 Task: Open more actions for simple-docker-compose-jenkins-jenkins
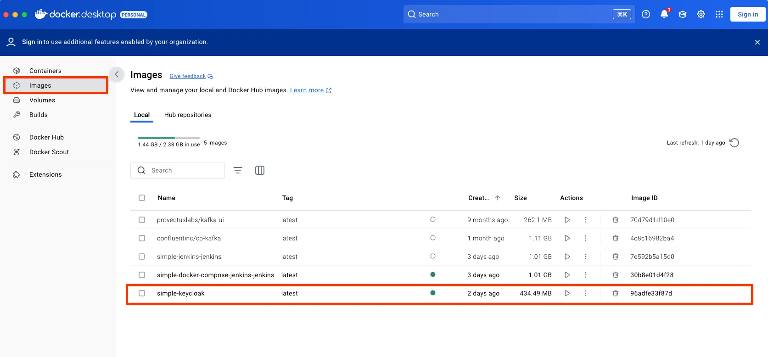point(586,275)
